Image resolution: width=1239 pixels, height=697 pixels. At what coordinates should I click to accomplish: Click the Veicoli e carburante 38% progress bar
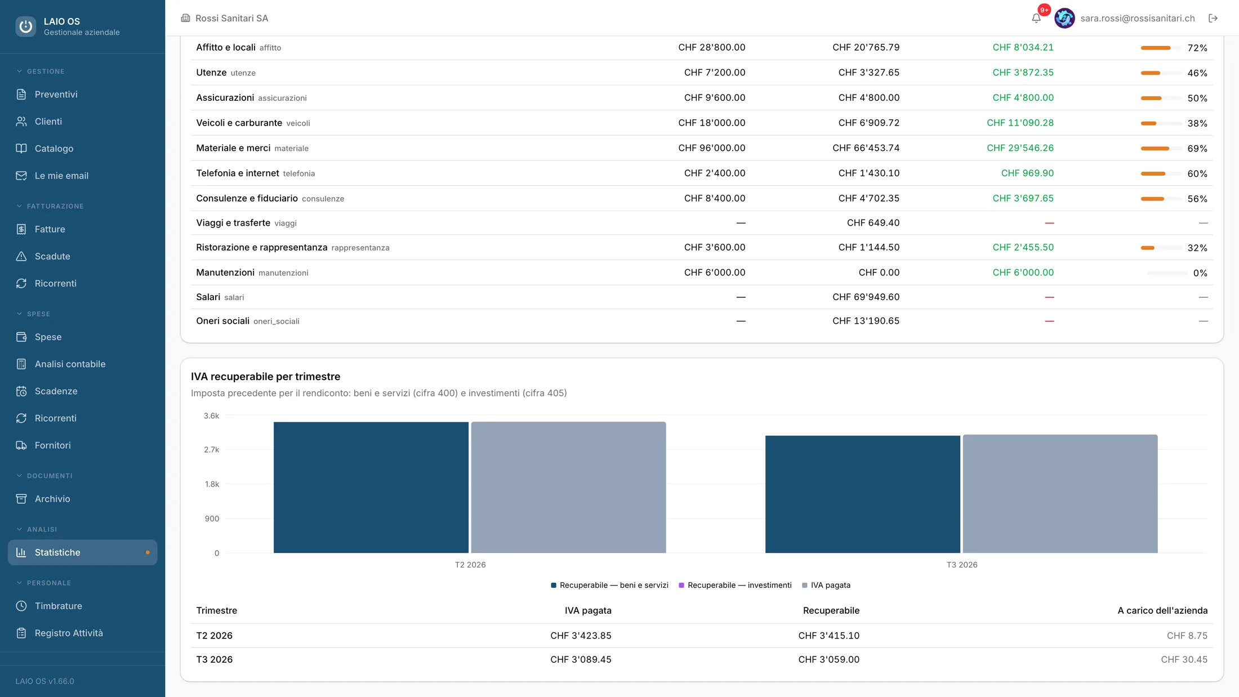coord(1161,123)
